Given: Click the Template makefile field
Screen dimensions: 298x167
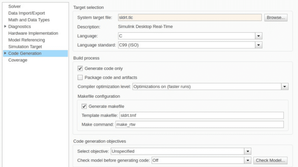Looking at the screenshot, I should (201, 115).
